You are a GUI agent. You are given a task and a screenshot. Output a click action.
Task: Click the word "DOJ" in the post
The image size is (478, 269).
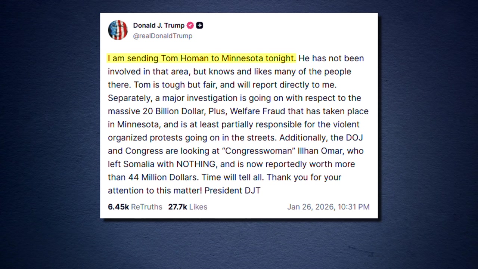354,137
